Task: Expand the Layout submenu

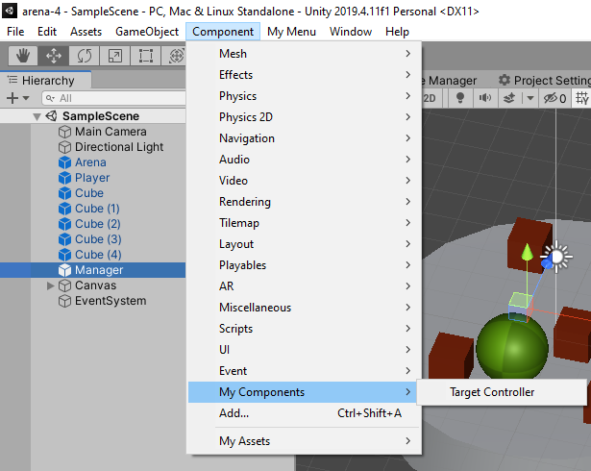Action: point(305,243)
